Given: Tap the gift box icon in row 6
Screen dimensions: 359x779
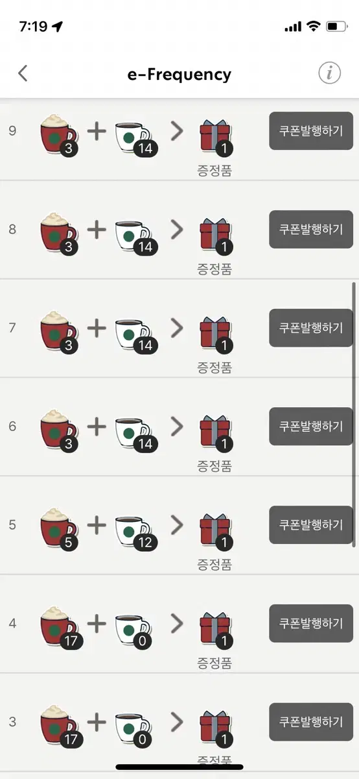Looking at the screenshot, I should click(215, 431).
